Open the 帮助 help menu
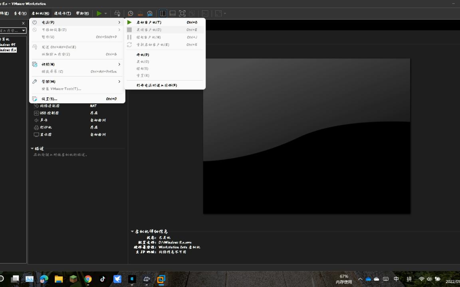 (82, 13)
